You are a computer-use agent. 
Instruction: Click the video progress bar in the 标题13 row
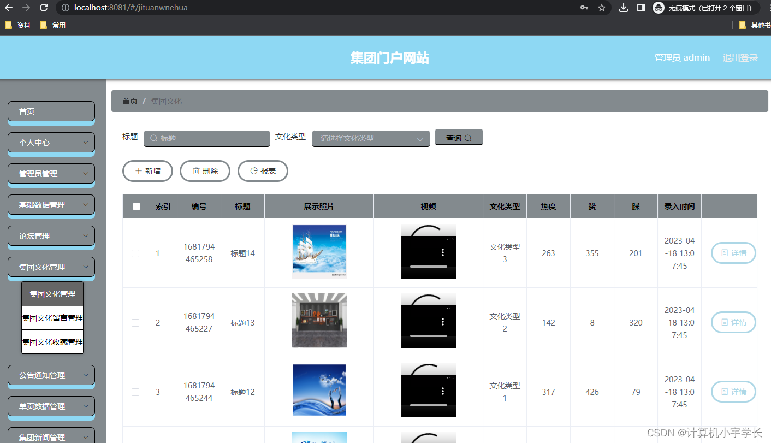pyautogui.click(x=429, y=336)
